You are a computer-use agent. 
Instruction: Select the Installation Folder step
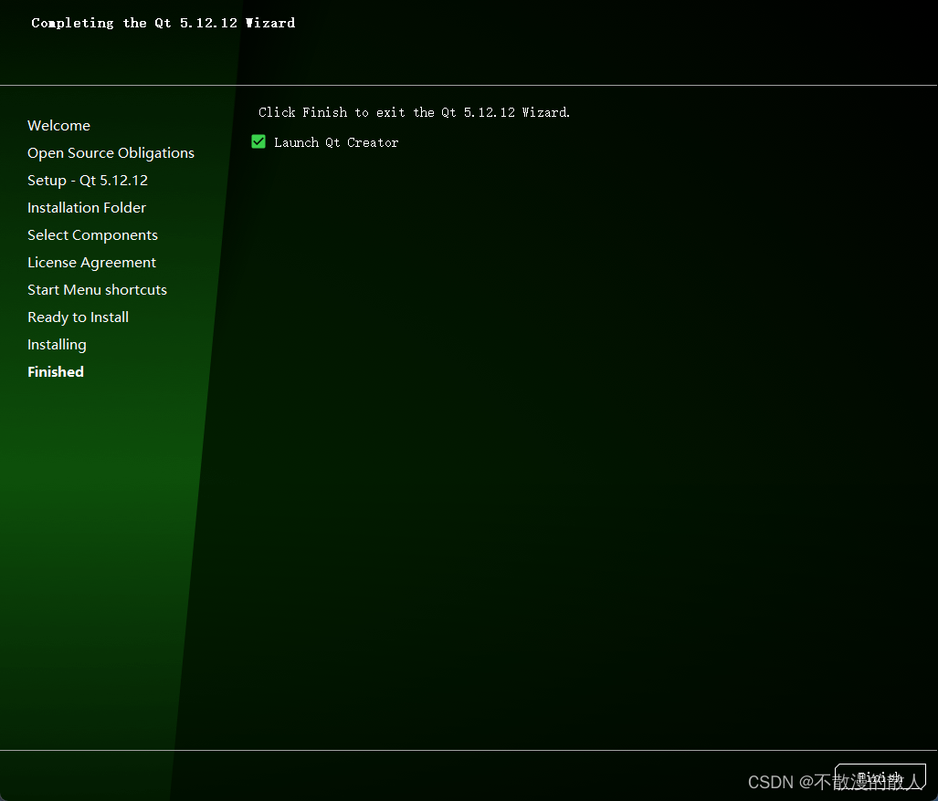pyautogui.click(x=87, y=208)
